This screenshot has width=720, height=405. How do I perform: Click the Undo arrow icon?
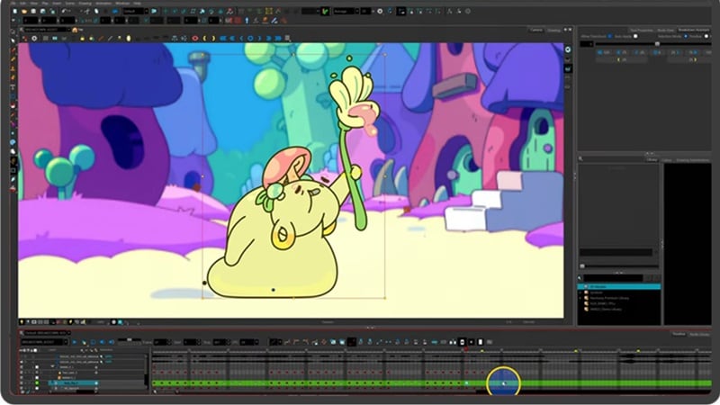64,11
